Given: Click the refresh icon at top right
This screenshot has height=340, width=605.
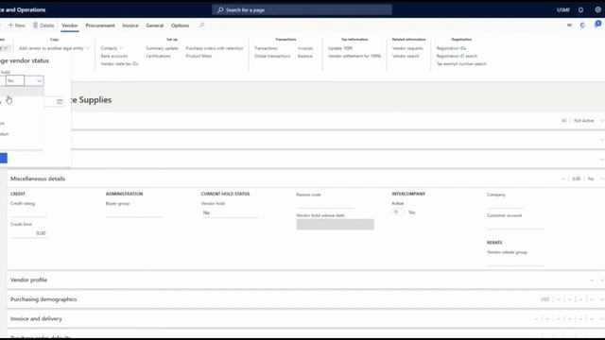Looking at the screenshot, I should 582,25.
